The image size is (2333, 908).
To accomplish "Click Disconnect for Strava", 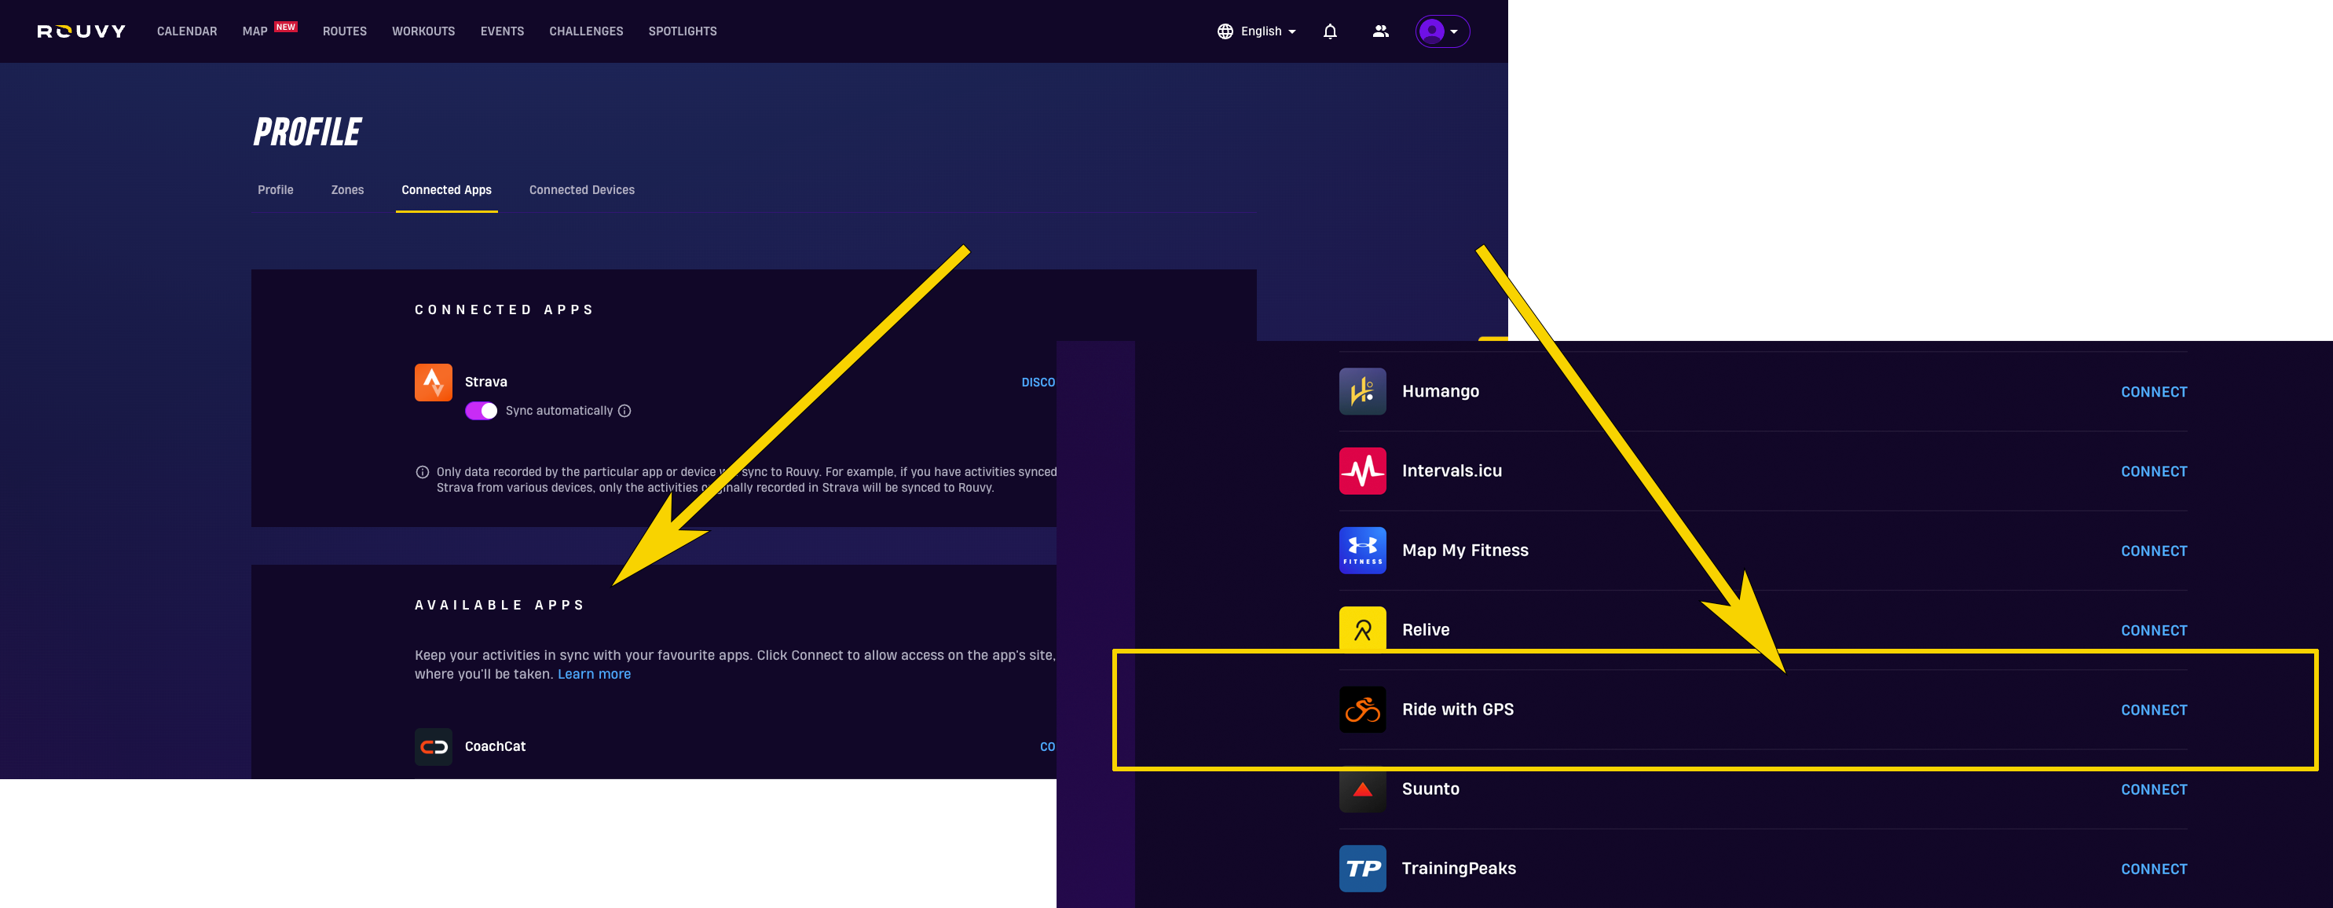I will click(x=1038, y=383).
